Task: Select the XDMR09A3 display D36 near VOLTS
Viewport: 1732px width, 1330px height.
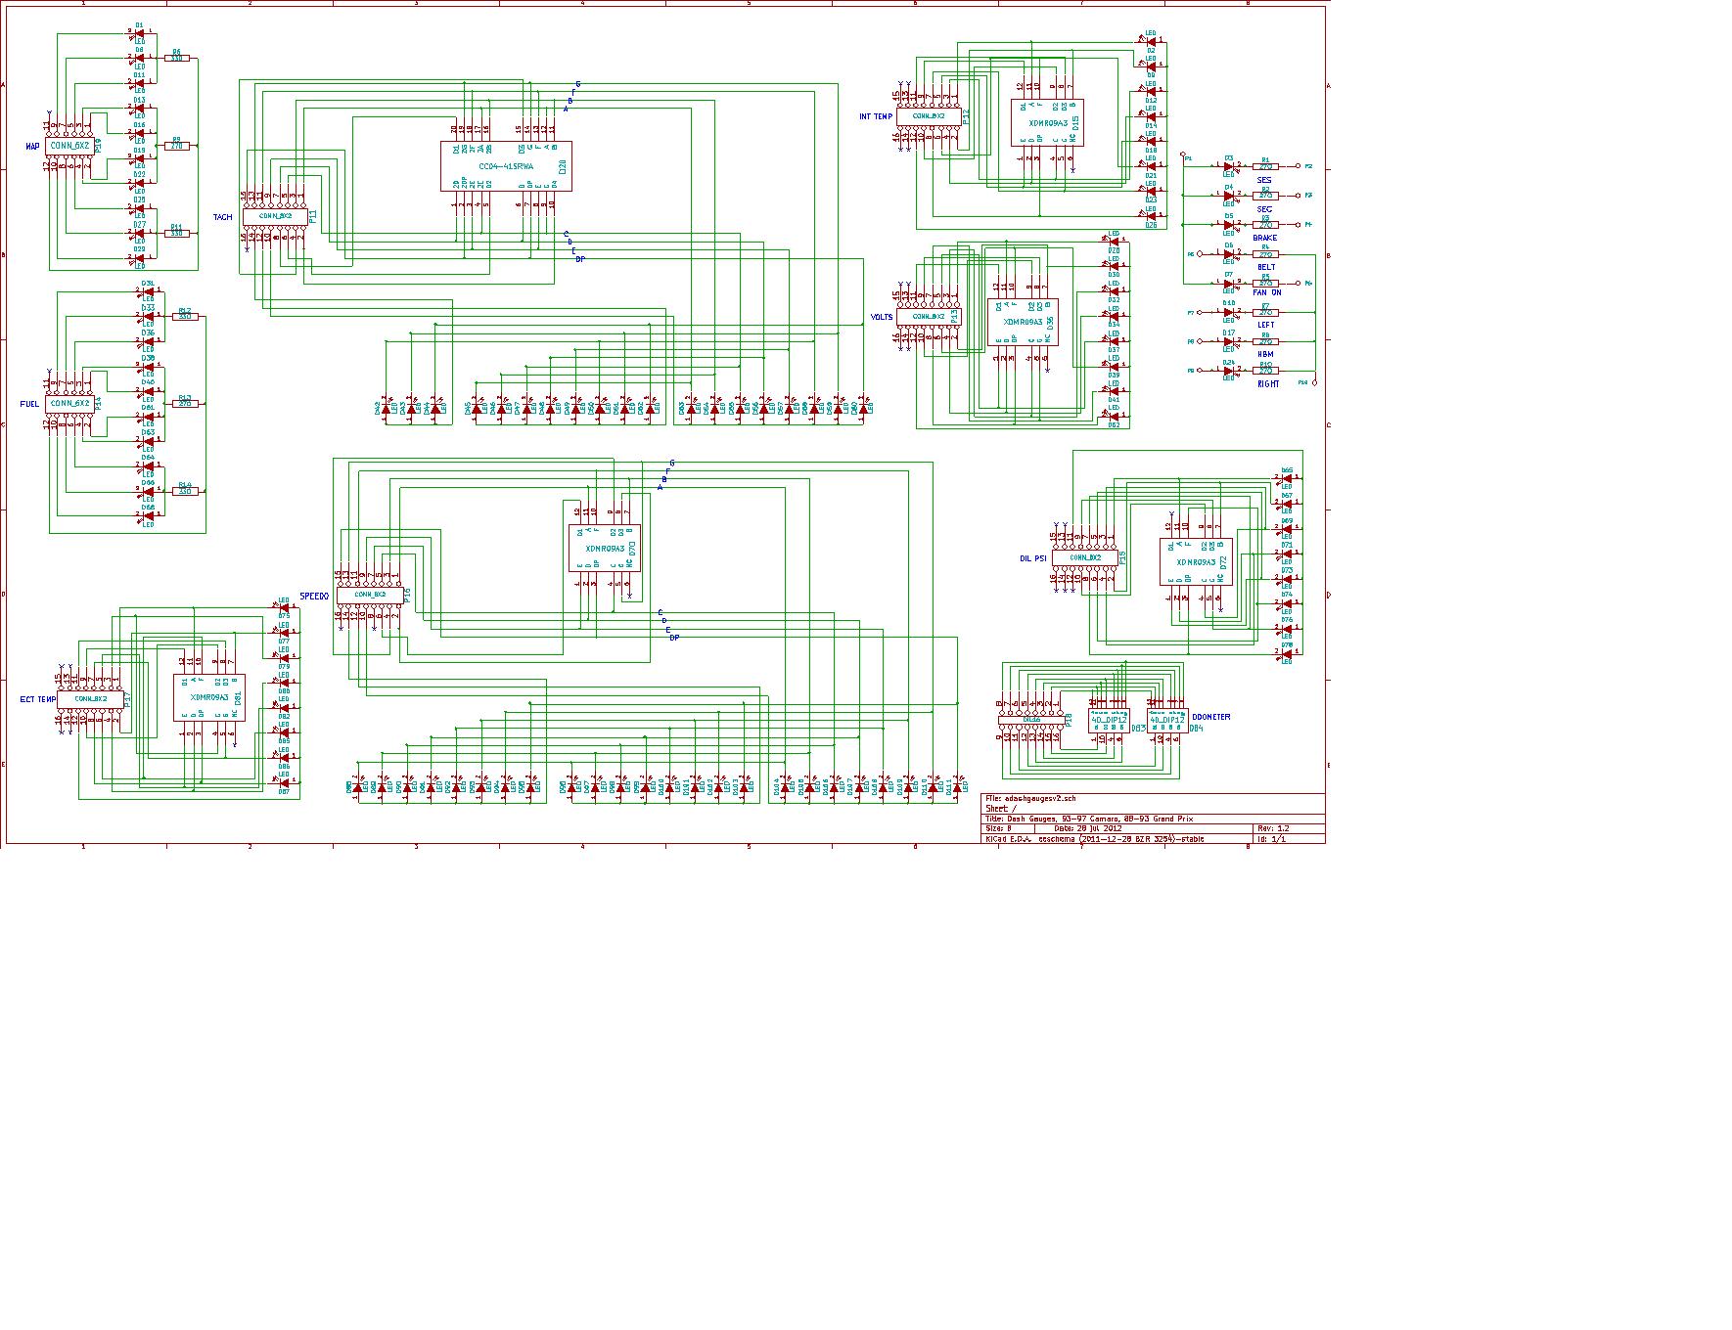Action: pos(1023,322)
